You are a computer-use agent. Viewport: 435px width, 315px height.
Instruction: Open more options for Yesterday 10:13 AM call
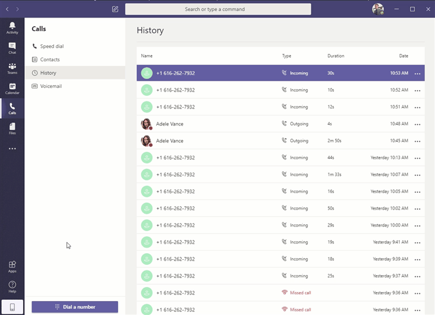(417, 158)
